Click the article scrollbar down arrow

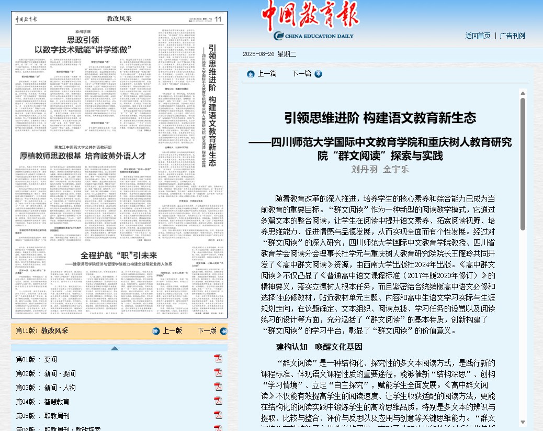(523, 422)
